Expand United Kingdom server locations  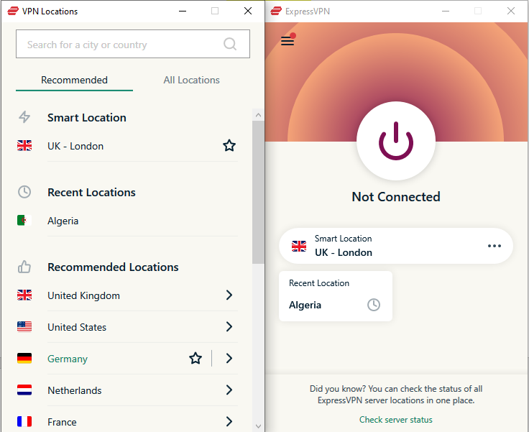click(229, 295)
